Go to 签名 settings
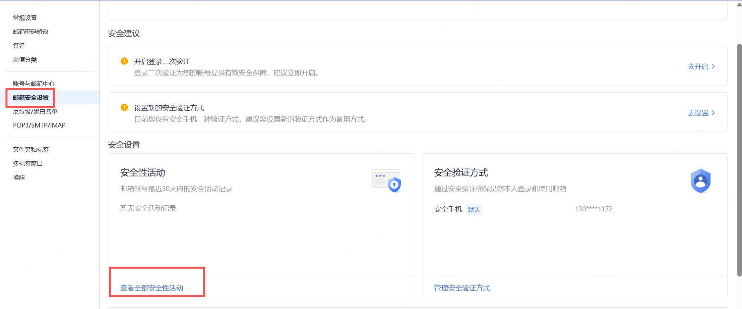This screenshot has height=309, width=742. [19, 46]
